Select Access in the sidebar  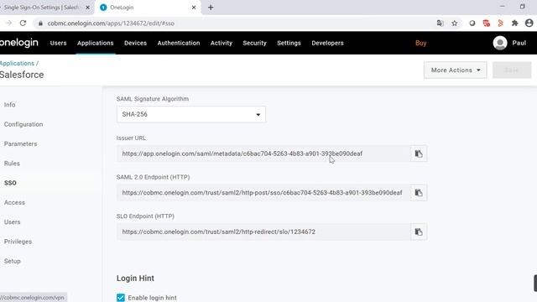[14, 202]
